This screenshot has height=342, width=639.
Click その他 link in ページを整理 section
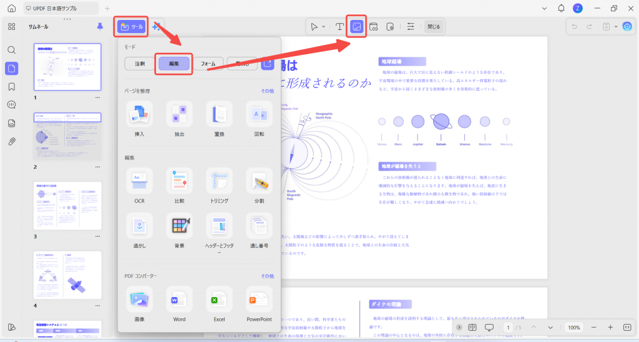[267, 91]
